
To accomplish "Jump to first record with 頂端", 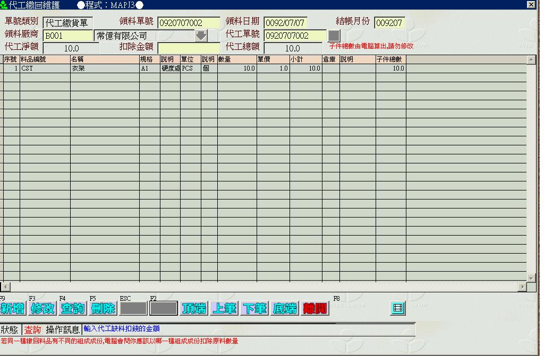I will pyautogui.click(x=194, y=309).
